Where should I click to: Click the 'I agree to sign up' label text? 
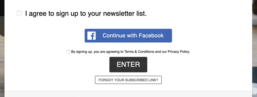[86, 14]
